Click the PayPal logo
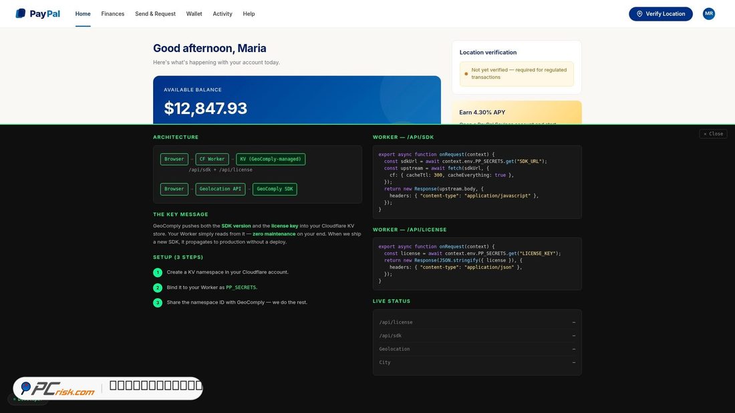 click(37, 13)
